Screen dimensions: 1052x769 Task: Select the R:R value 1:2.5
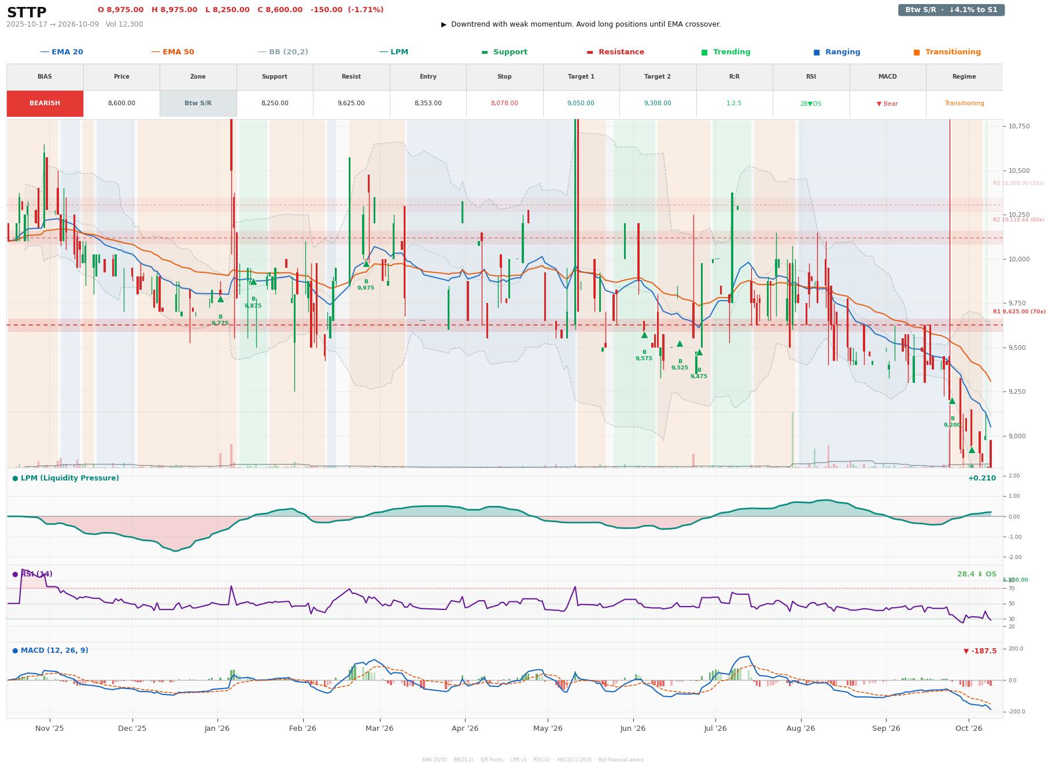(734, 103)
